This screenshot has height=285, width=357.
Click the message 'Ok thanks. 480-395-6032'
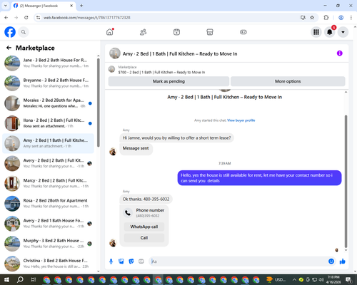pyautogui.click(x=146, y=199)
